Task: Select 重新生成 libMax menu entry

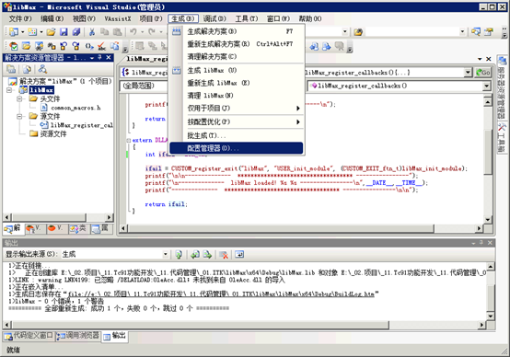Action: tap(237, 83)
